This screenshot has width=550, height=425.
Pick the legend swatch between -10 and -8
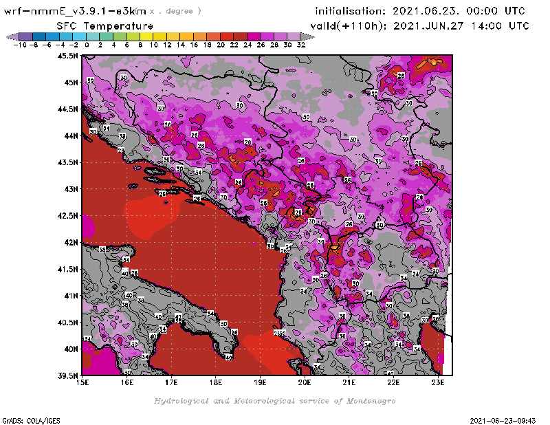click(26, 36)
